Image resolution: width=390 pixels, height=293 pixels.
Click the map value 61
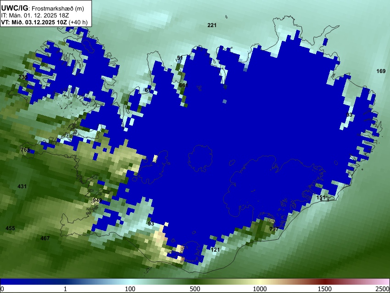coord(148,90)
